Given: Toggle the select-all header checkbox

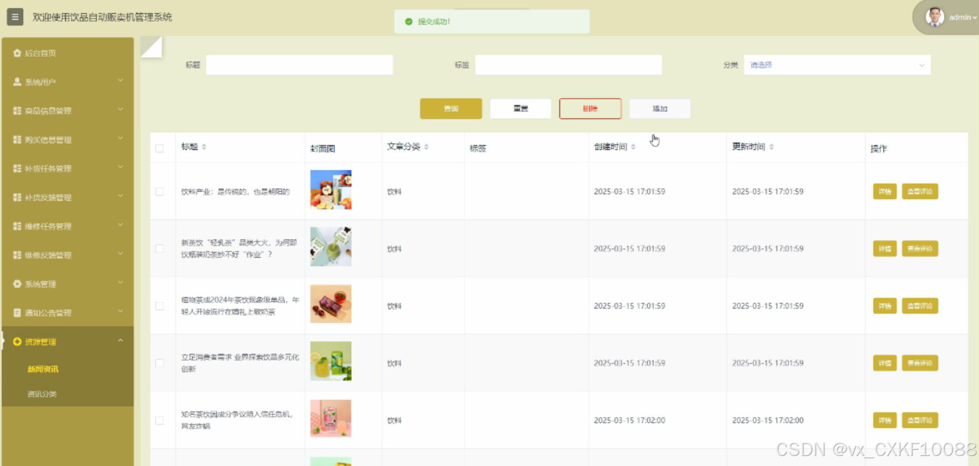Looking at the screenshot, I should pyautogui.click(x=160, y=148).
